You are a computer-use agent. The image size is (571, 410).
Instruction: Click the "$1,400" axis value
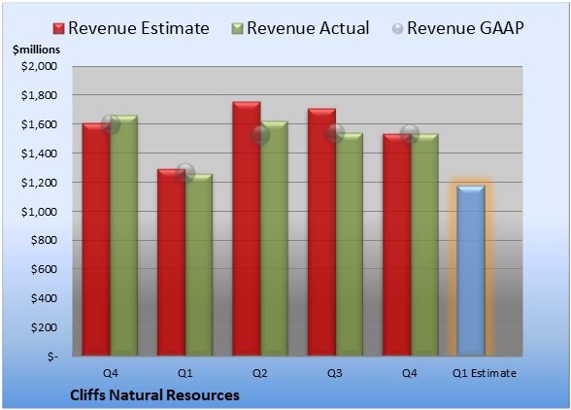tap(39, 154)
